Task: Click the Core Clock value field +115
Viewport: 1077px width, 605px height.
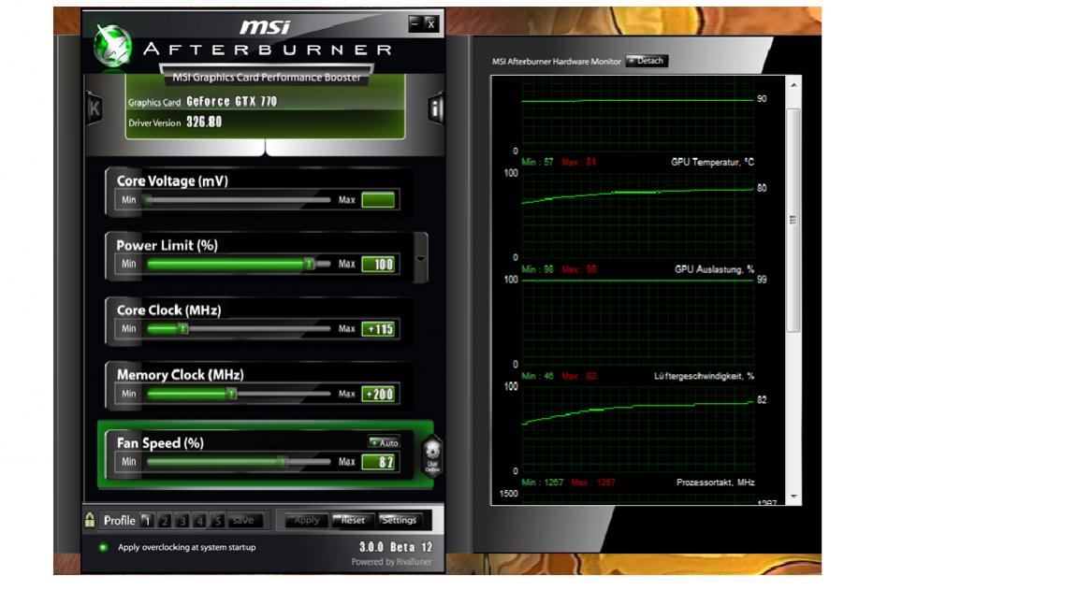Action: tap(378, 329)
